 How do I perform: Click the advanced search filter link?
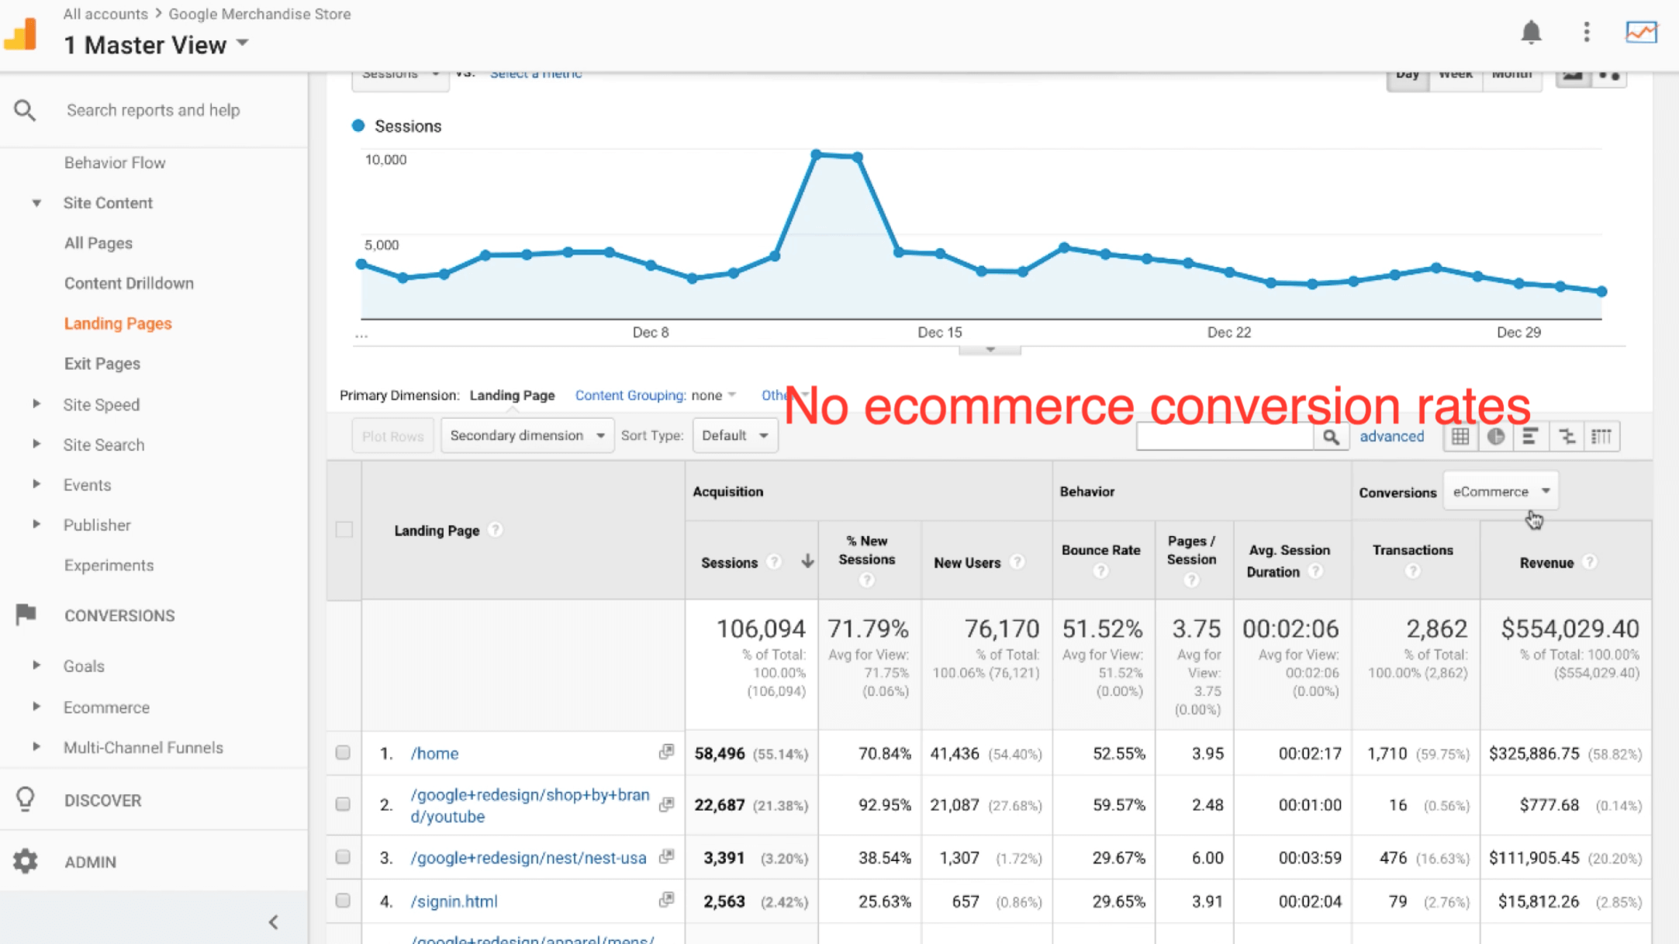1392,436
